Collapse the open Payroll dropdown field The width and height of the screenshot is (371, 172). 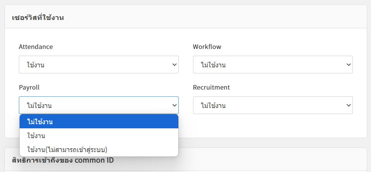[98, 105]
